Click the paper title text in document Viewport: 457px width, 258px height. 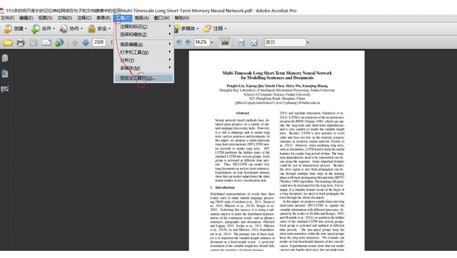[277, 76]
